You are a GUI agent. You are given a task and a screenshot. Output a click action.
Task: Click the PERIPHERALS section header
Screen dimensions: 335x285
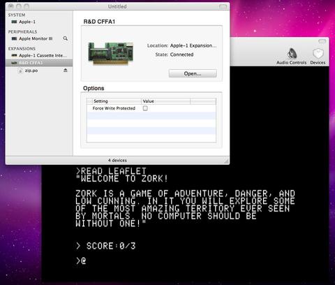point(22,31)
